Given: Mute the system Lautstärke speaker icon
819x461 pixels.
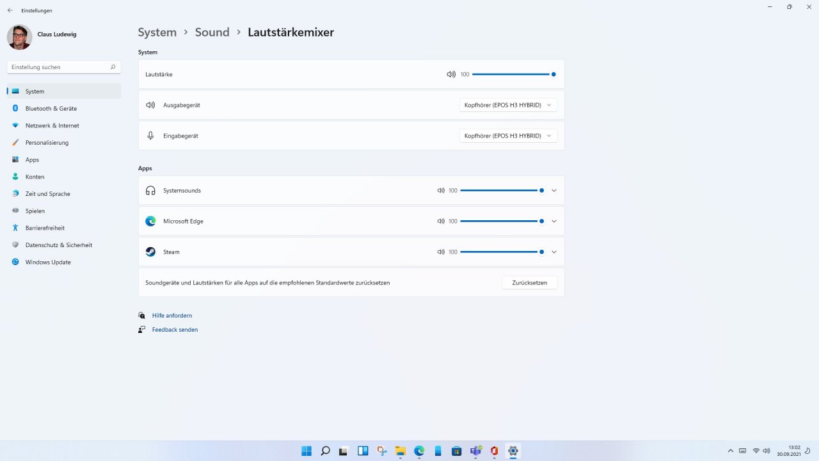Looking at the screenshot, I should tap(451, 74).
